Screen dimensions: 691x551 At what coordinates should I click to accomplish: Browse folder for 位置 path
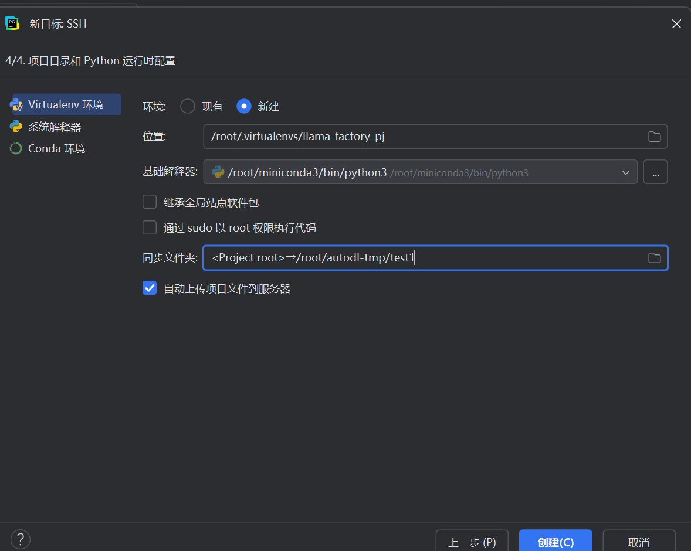[x=655, y=137]
